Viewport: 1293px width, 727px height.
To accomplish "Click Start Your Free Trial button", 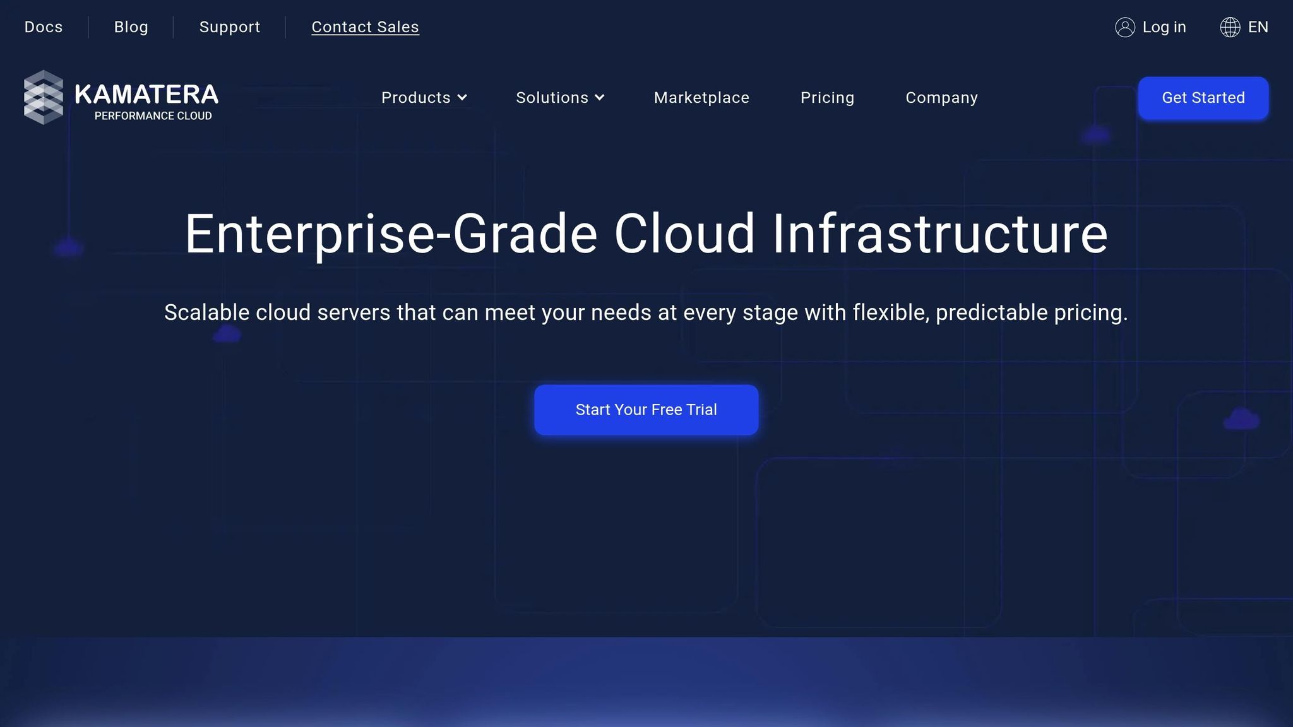I will [x=646, y=410].
